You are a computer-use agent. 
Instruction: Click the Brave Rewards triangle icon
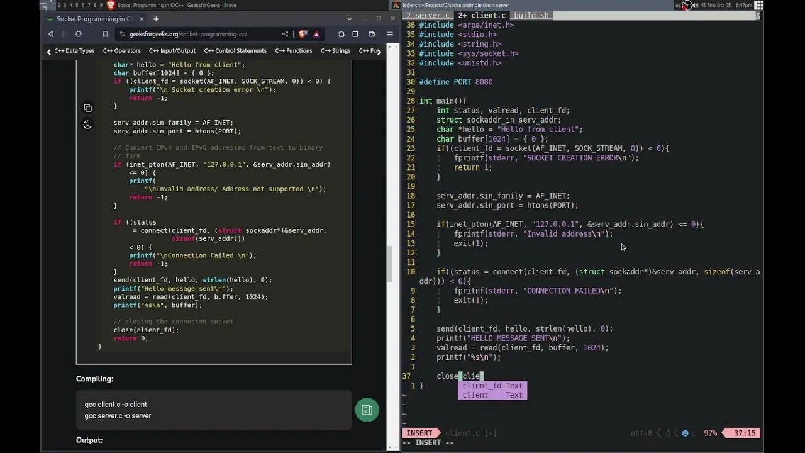tap(316, 34)
